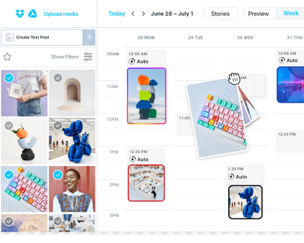This screenshot has height=243, width=304.
Task: Open the scheduled colorful rock stack post
Action: pos(147,96)
